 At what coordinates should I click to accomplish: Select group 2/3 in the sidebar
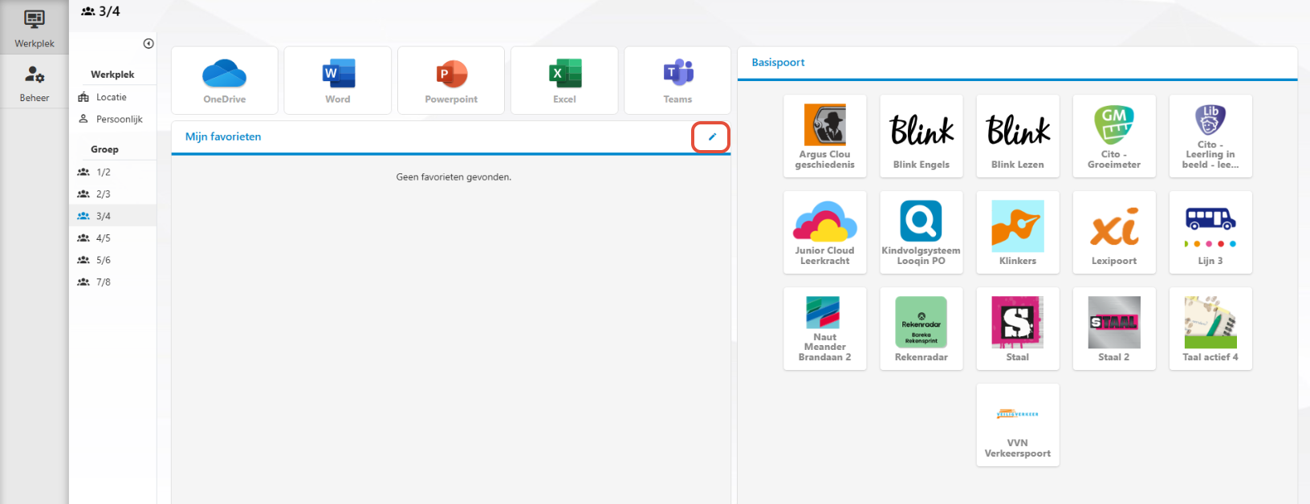[x=113, y=194]
